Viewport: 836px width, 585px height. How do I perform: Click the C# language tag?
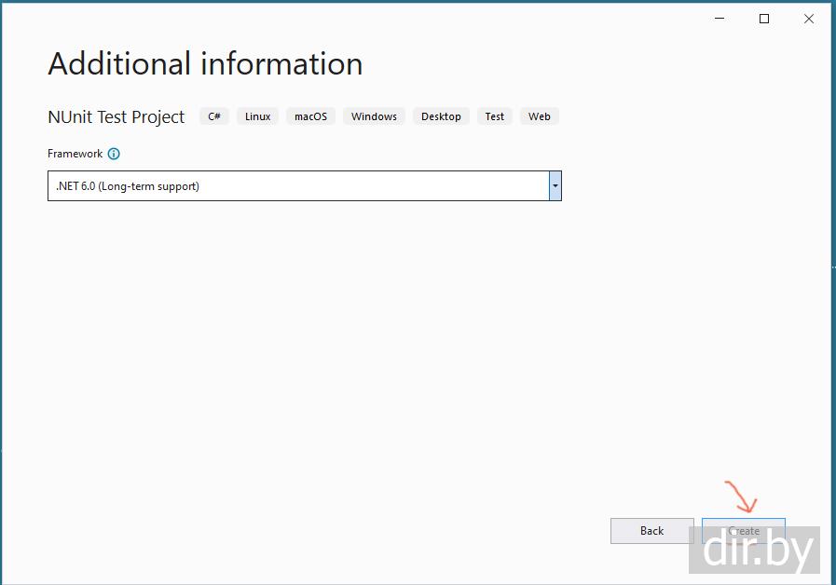pyautogui.click(x=214, y=116)
